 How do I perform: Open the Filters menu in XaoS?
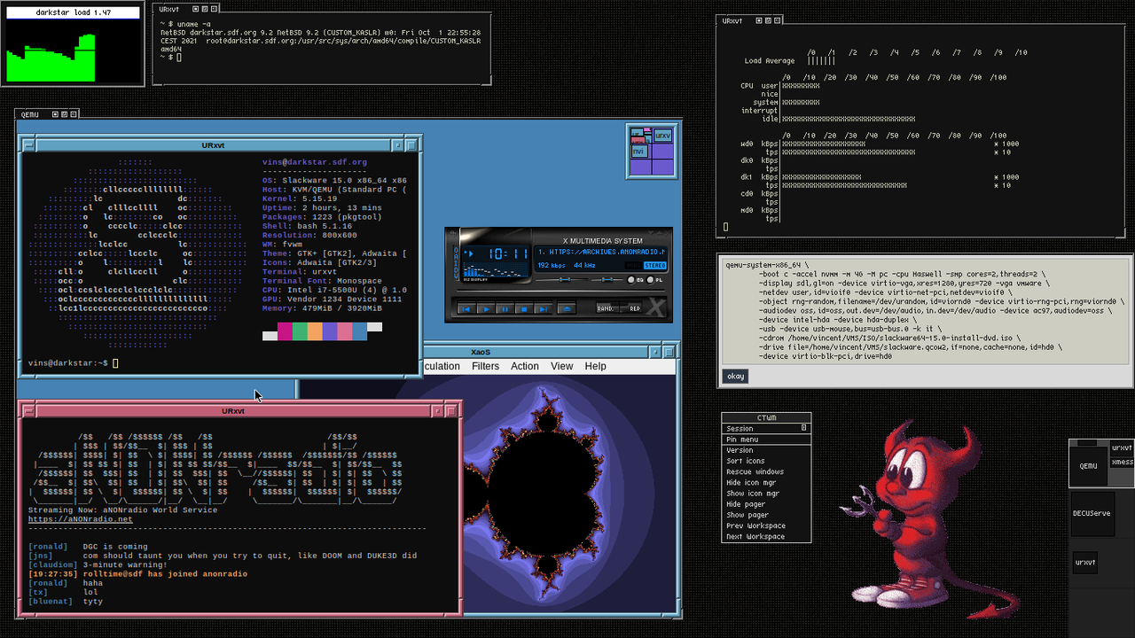[x=485, y=366]
